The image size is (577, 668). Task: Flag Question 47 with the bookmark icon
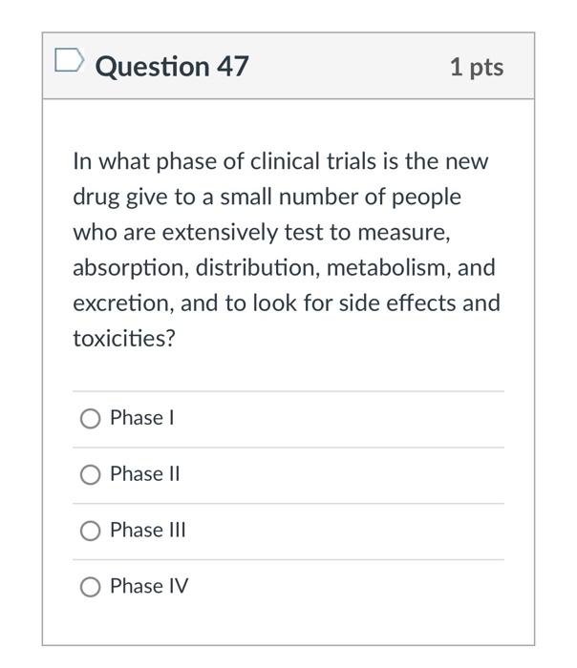point(69,63)
